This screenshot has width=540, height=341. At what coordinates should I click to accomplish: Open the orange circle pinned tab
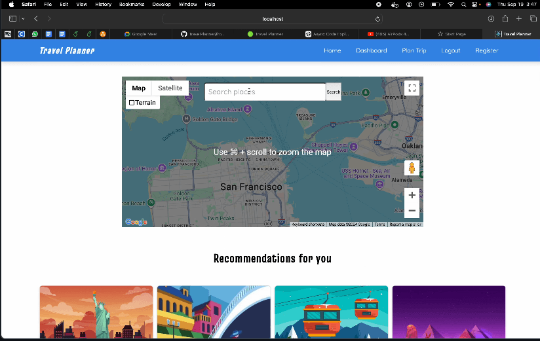[103, 34]
